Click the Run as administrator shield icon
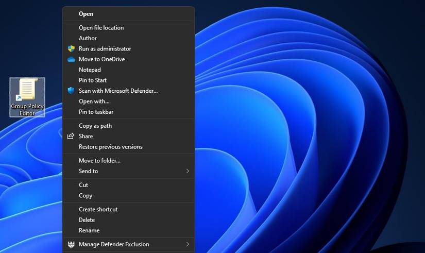The image size is (425, 253). (x=71, y=49)
